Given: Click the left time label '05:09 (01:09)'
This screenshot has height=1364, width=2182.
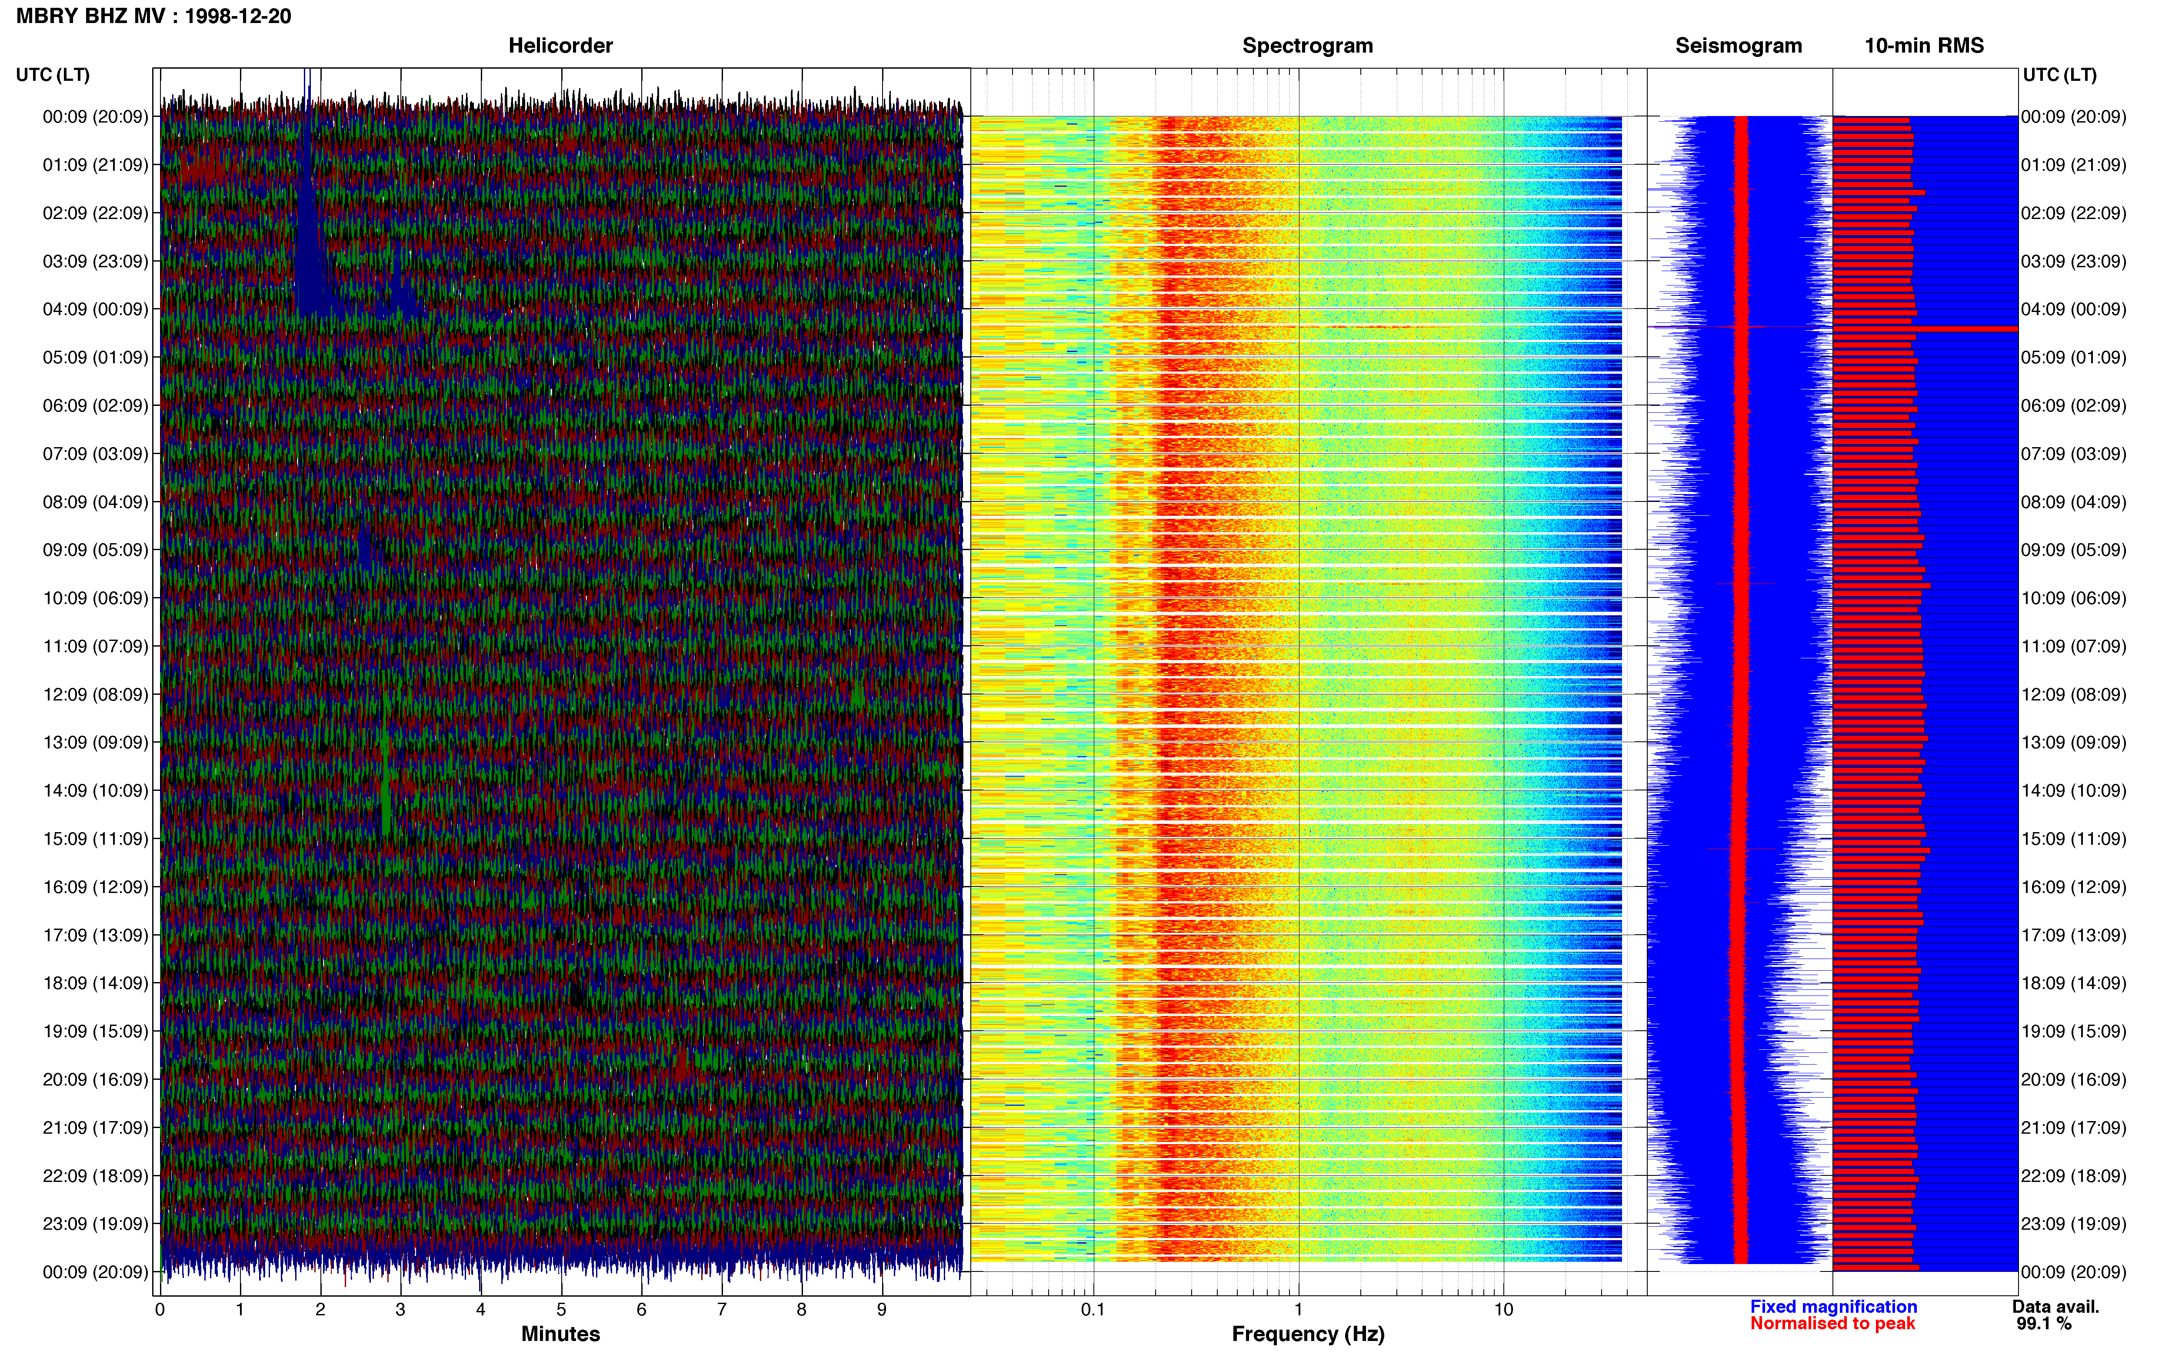Looking at the screenshot, I should pyautogui.click(x=96, y=357).
